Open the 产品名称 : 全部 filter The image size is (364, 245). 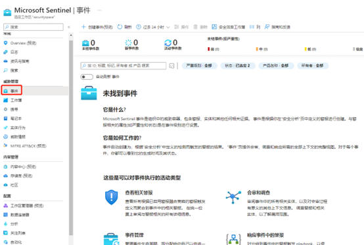click(x=276, y=66)
